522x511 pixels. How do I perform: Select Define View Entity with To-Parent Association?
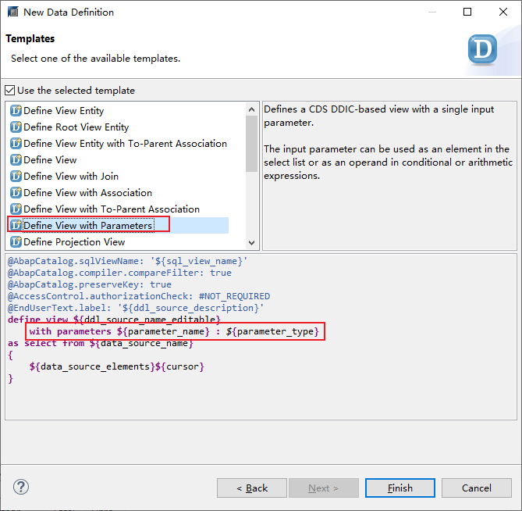click(x=125, y=144)
